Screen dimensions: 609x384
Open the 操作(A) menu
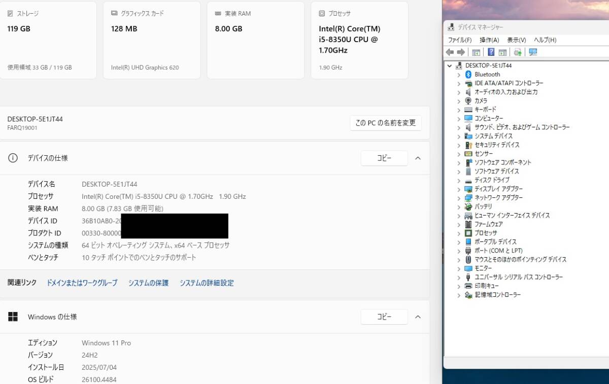point(489,40)
